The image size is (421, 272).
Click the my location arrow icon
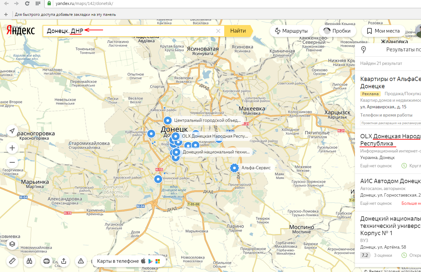(x=12, y=131)
